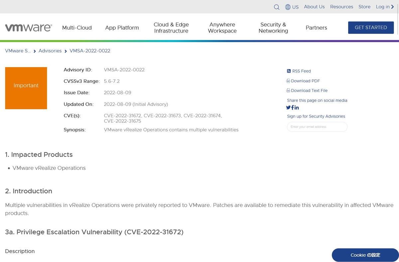This screenshot has height=262, width=399.
Task: Open the Partners menu
Action: pos(316,28)
